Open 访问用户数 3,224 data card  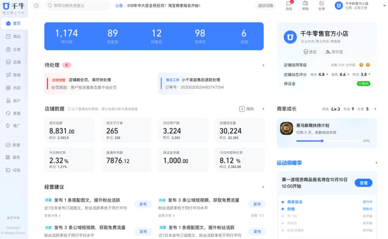click(x=183, y=130)
